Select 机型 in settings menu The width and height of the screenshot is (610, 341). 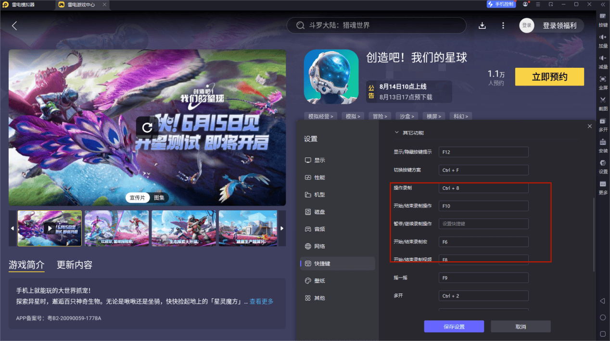pos(337,195)
